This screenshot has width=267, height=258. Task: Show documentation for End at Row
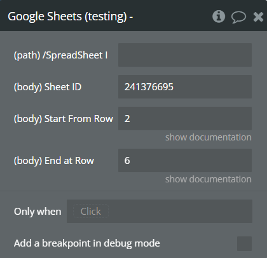[x=209, y=179]
